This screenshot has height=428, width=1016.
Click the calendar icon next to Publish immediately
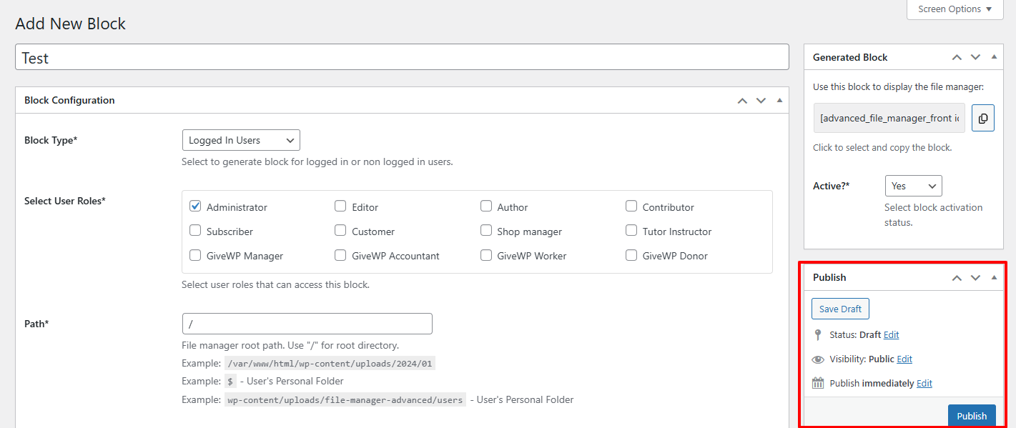pos(817,382)
